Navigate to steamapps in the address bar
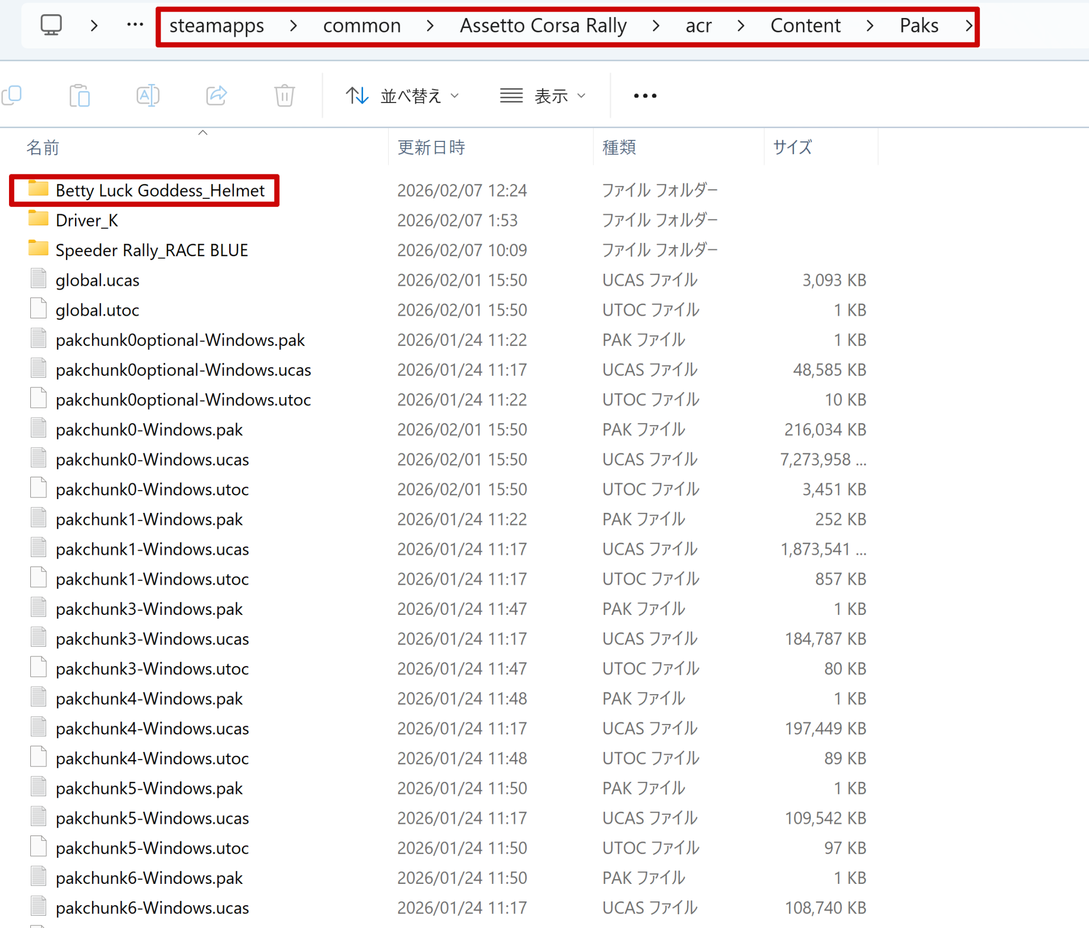This screenshot has height=928, width=1089. (x=216, y=26)
